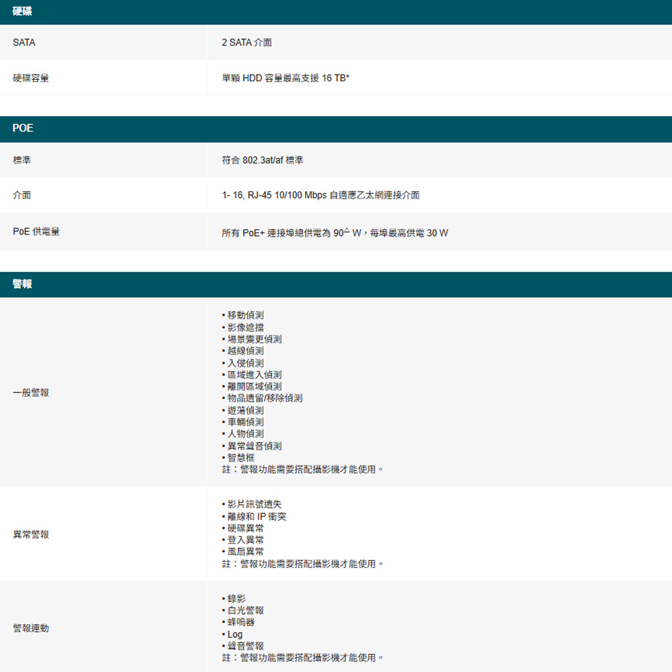The height and width of the screenshot is (672, 672).
Task: Click the 硬碟 section header
Action: 22,12
